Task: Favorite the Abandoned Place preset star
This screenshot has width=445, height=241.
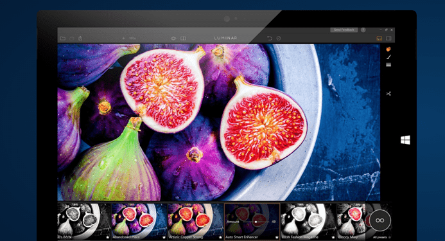Action: tap(164, 237)
